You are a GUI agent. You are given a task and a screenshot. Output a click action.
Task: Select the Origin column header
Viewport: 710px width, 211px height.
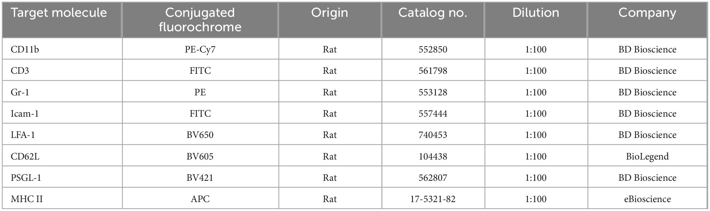[330, 13]
